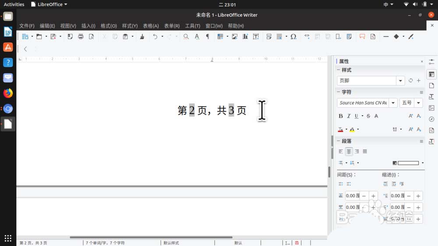This screenshot has height=246, width=438.
Task: Toggle Formatting Marks pilcrow icon
Action: (x=208, y=37)
